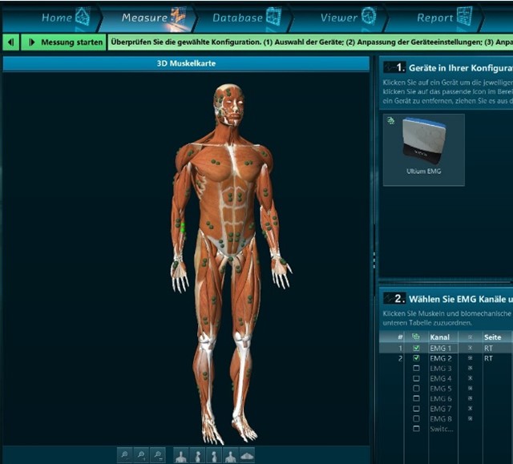Click the bright green highlighted forearm electrode
Image resolution: width=513 pixels, height=464 pixels.
pos(183,228)
